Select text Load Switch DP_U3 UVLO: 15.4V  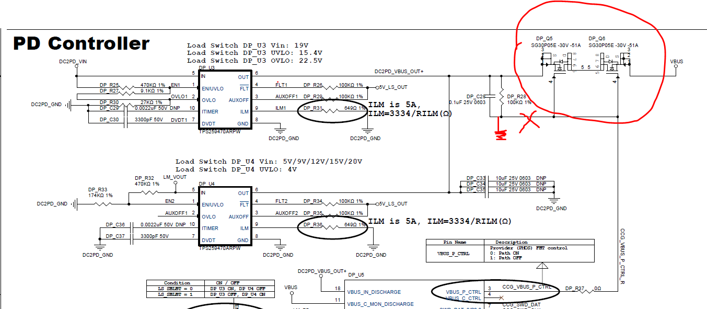tap(254, 53)
